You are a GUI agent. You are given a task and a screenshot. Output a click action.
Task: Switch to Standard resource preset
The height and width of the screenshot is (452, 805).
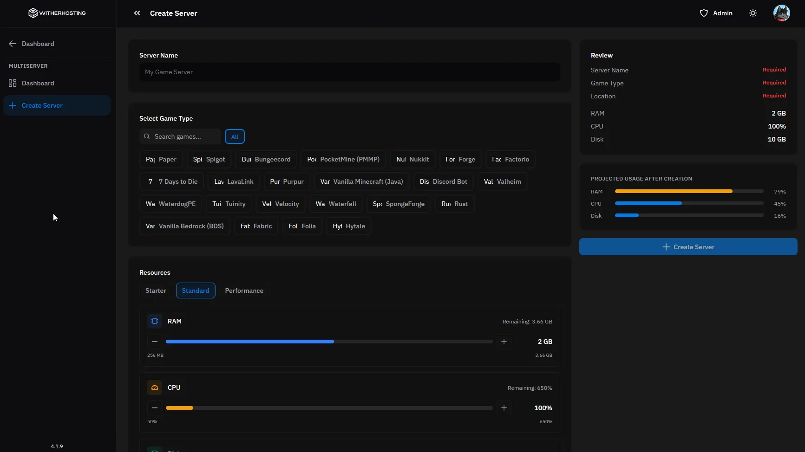coord(196,291)
